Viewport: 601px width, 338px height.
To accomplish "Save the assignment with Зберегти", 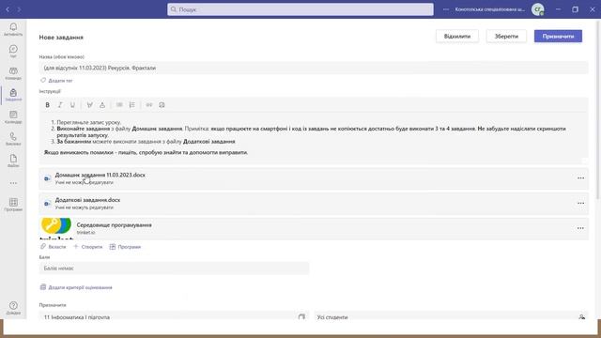I will pos(506,37).
